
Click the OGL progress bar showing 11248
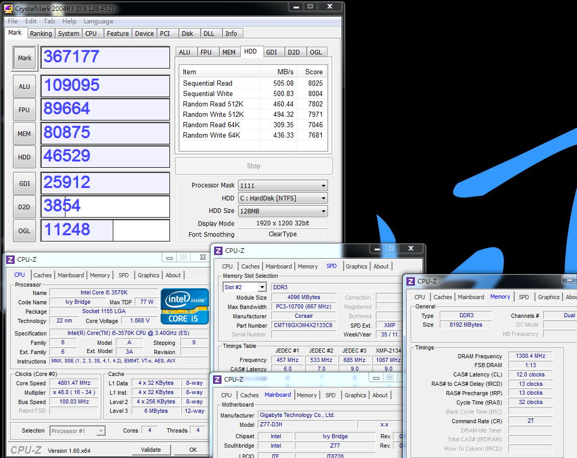(x=105, y=231)
